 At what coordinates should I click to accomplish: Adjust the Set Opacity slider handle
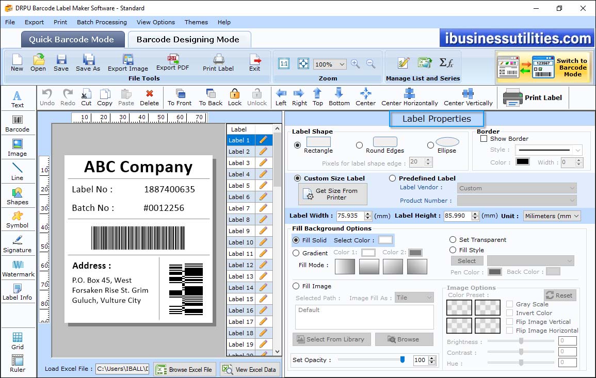click(402, 359)
